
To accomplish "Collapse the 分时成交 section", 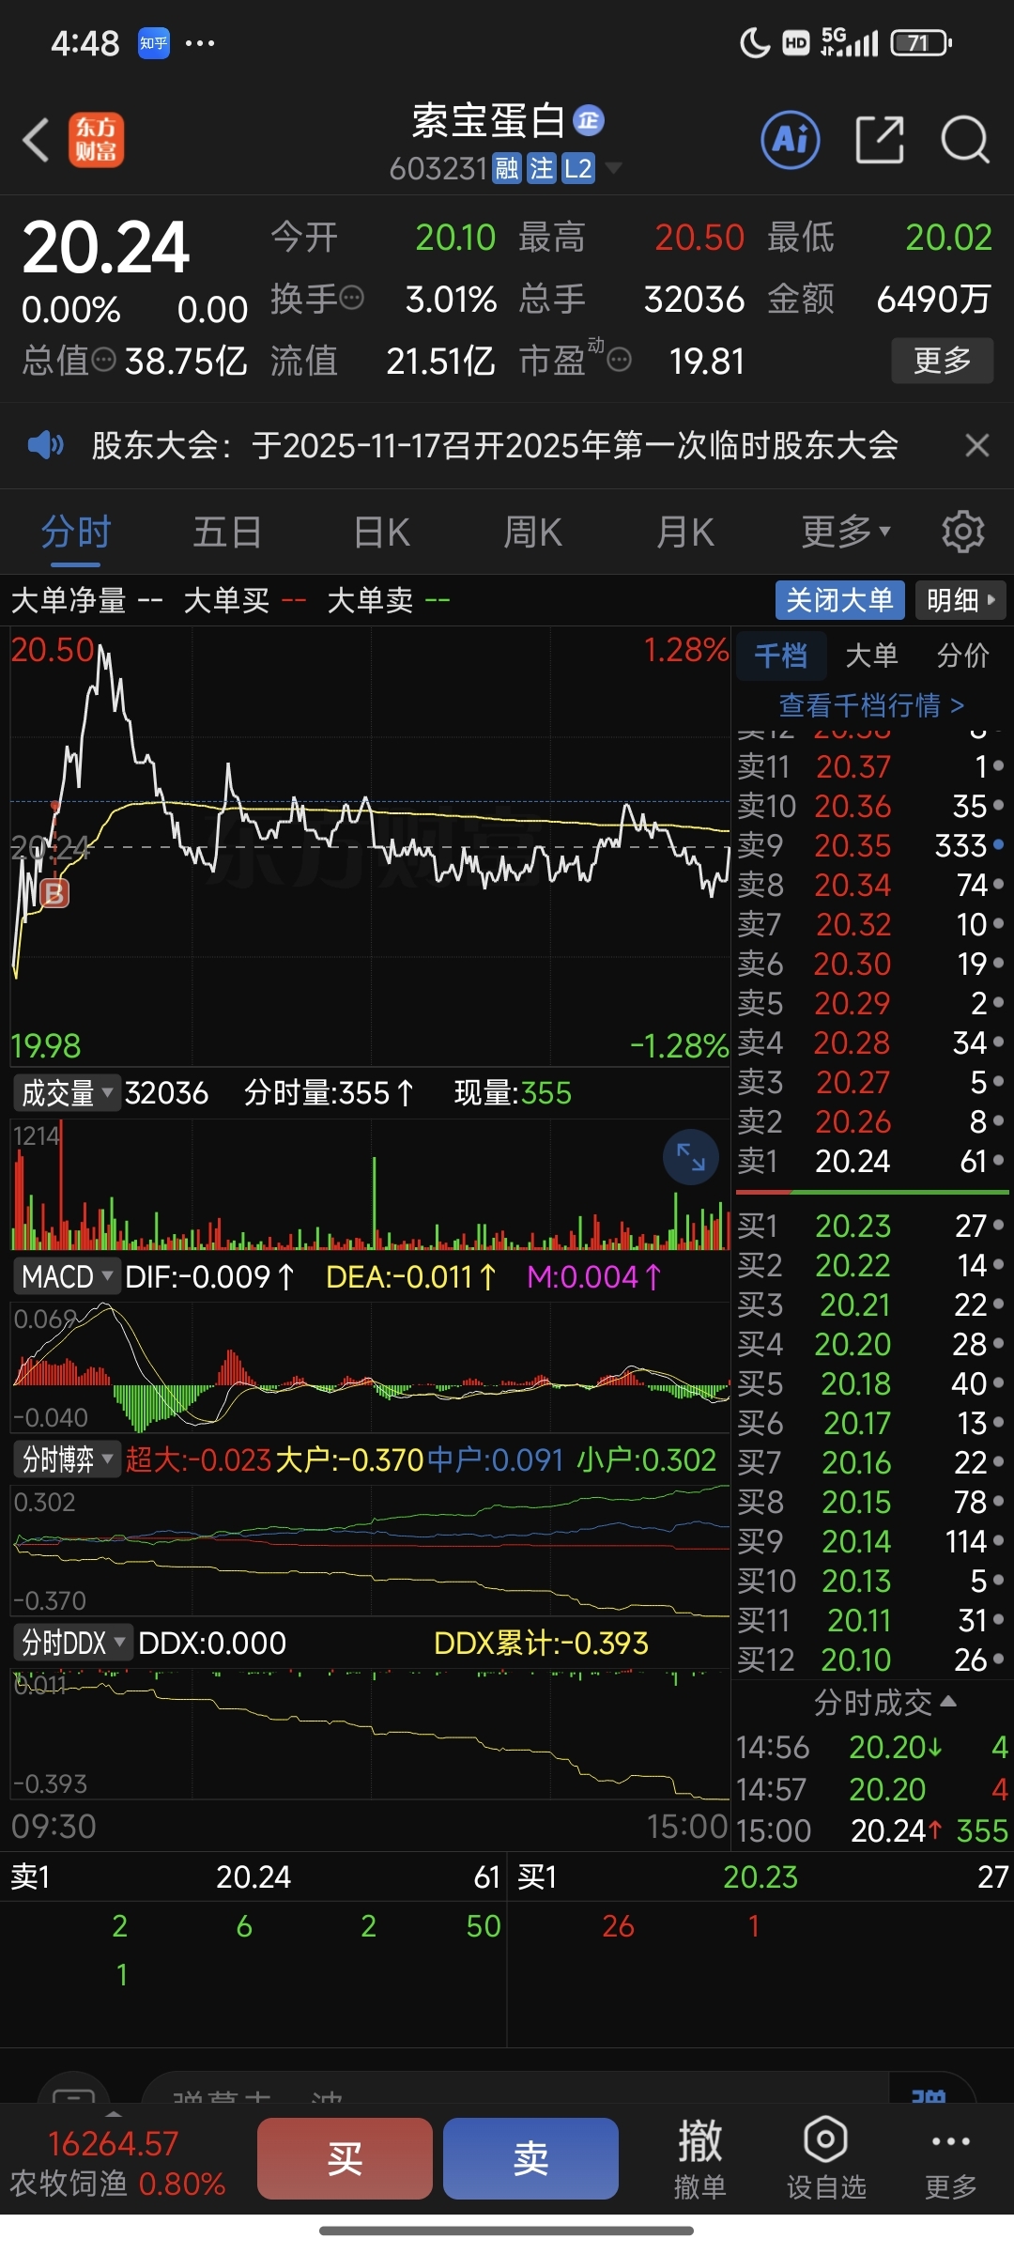I will pos(884,1702).
